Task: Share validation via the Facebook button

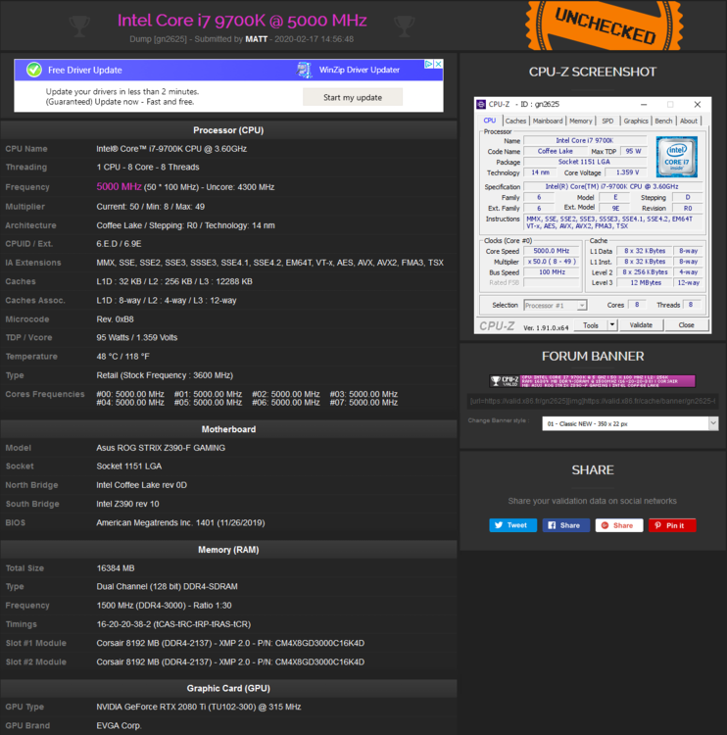Action: click(x=565, y=525)
